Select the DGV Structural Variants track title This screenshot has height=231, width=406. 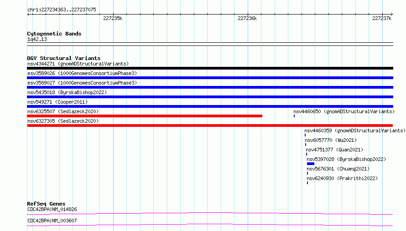[64, 58]
